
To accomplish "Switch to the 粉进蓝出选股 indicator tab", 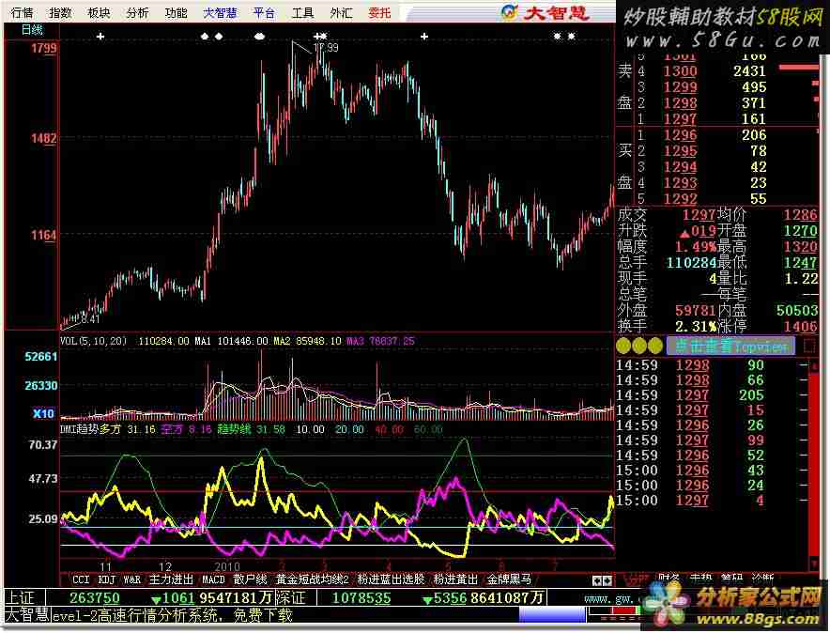I will [392, 579].
